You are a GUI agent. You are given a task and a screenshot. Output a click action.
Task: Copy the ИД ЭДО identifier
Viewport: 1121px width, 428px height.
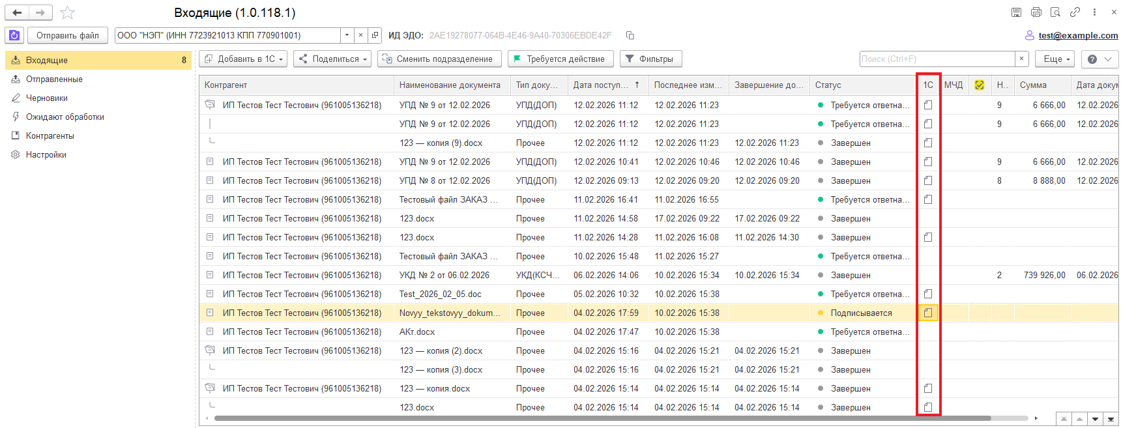630,35
